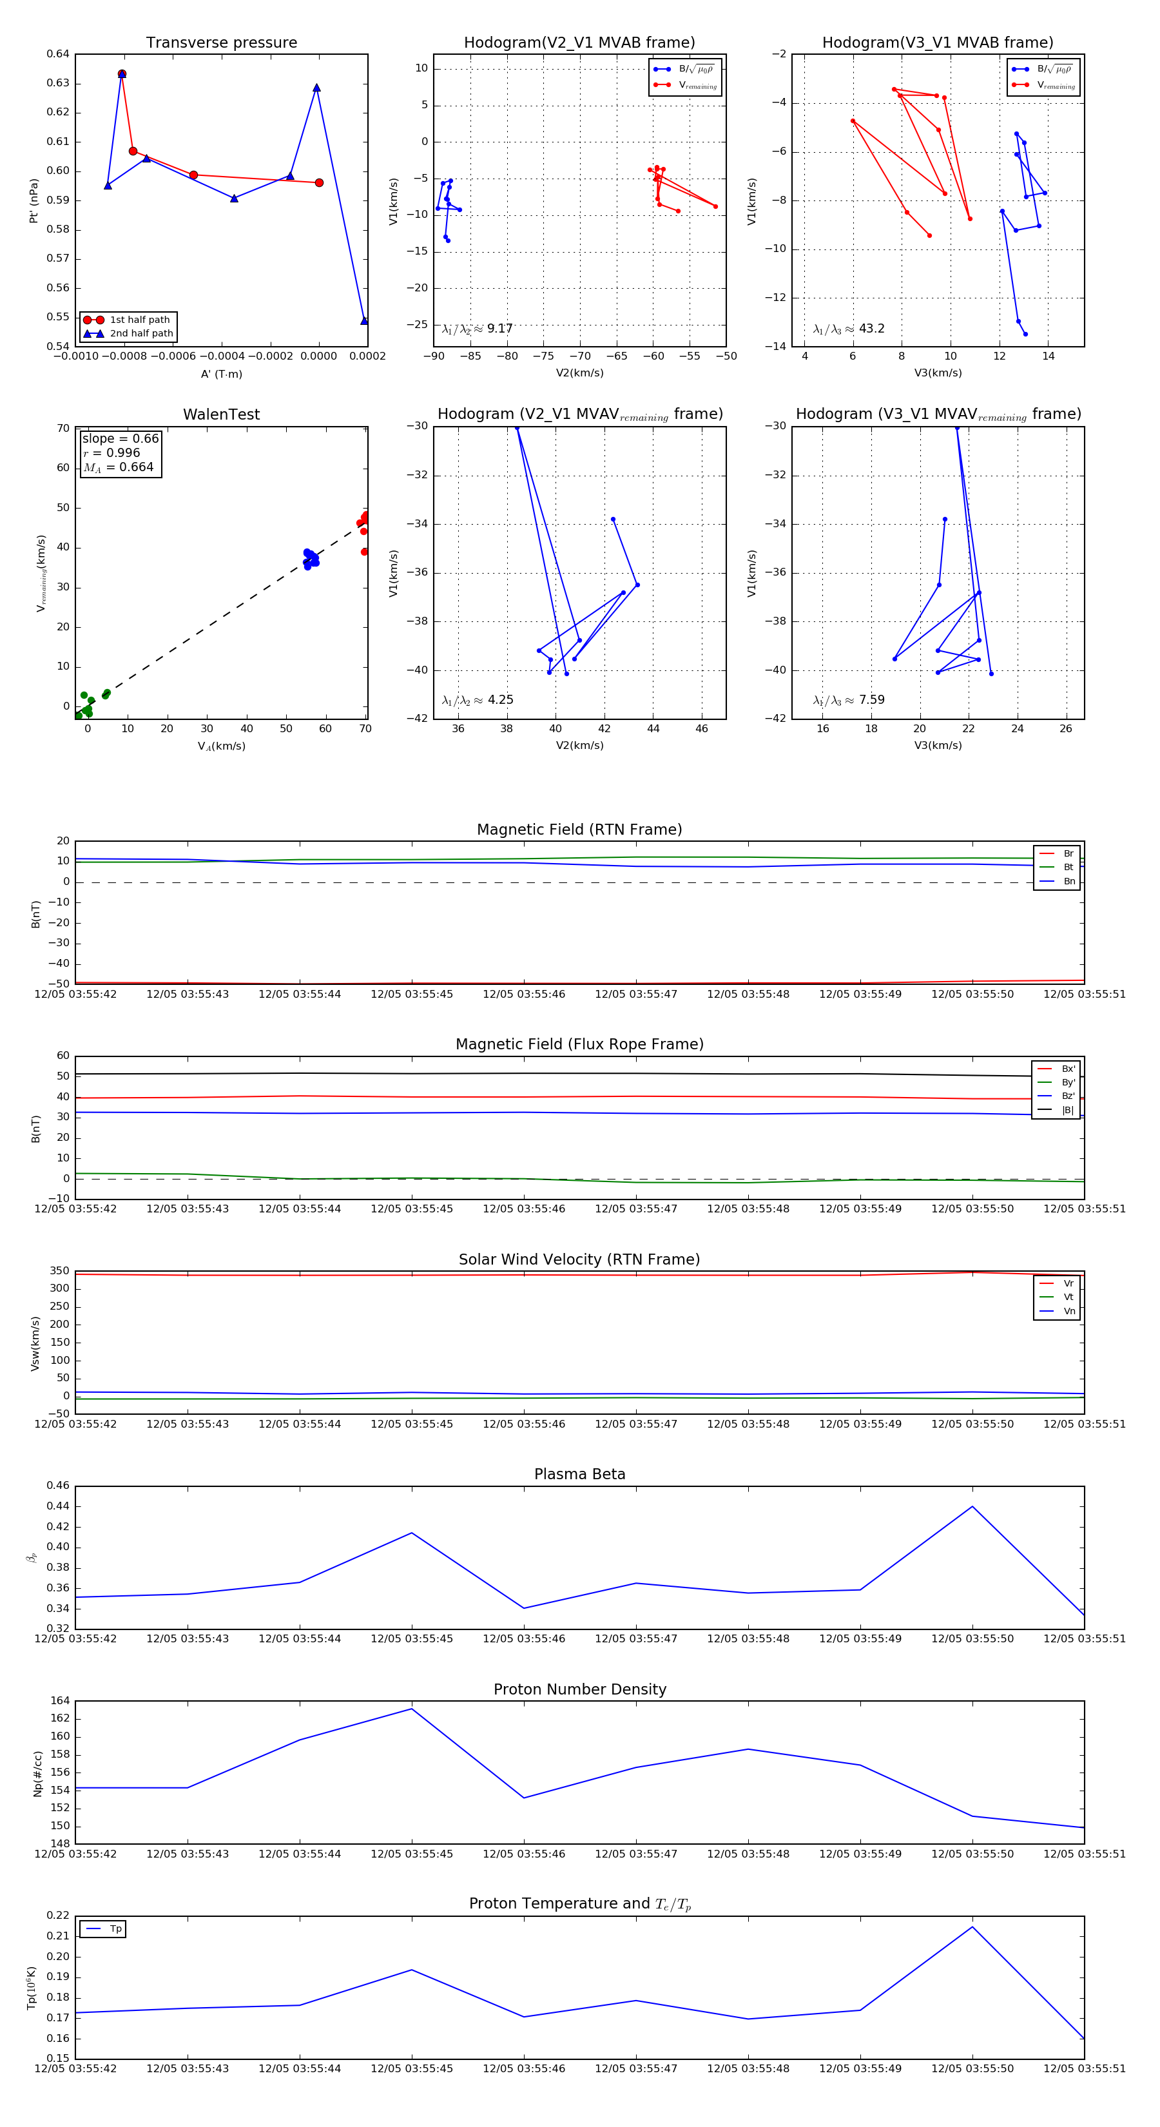Click the 'Bn' legend entry

pos(1057,881)
